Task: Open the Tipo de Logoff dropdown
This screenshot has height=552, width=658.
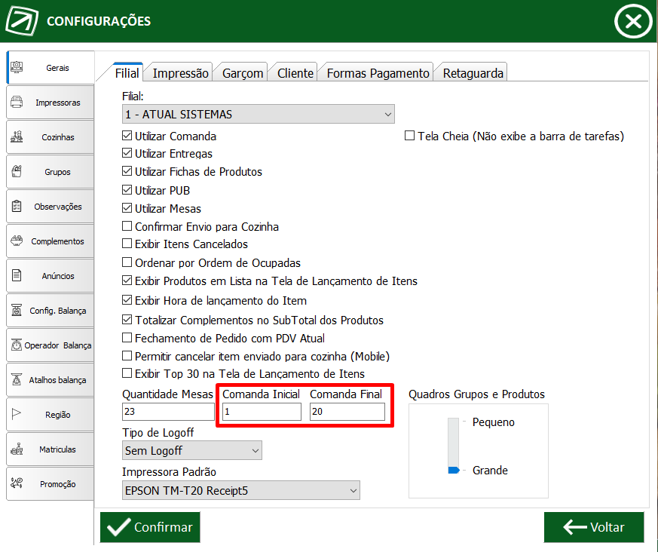Action: [191, 450]
